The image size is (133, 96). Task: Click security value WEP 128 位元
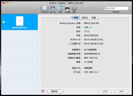(x=91, y=58)
